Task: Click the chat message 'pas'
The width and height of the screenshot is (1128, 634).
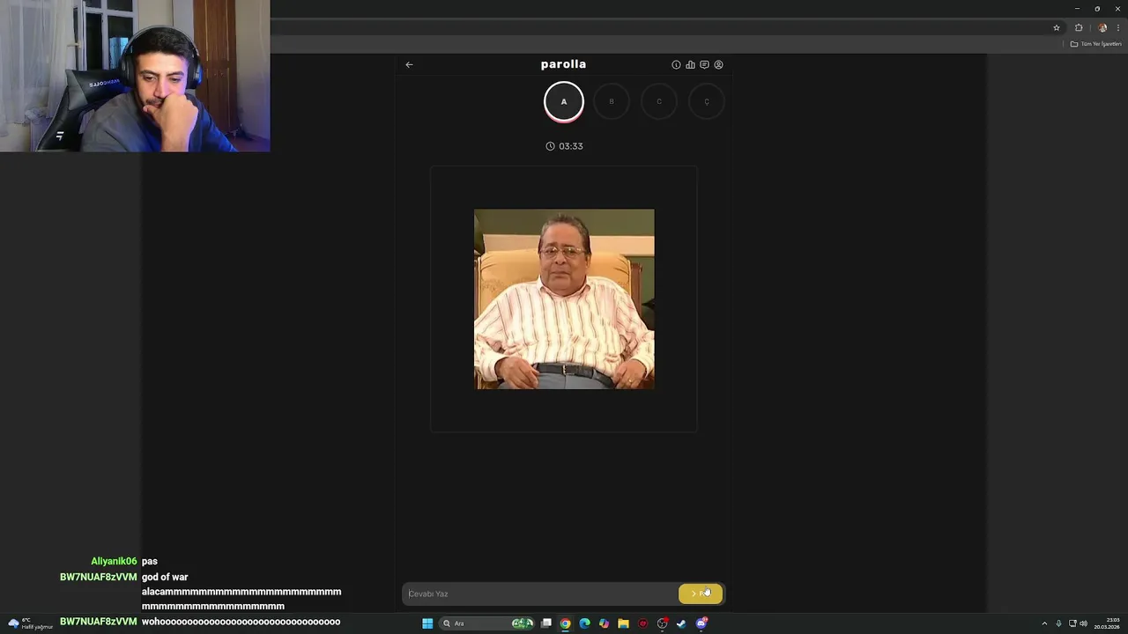Action: click(x=150, y=562)
